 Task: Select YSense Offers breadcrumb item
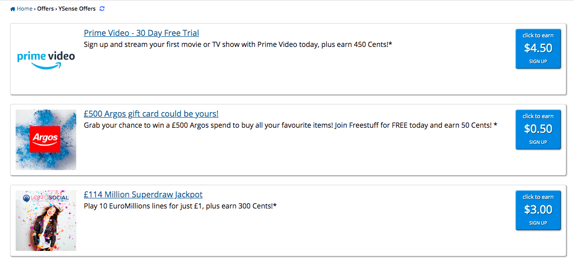click(x=77, y=9)
